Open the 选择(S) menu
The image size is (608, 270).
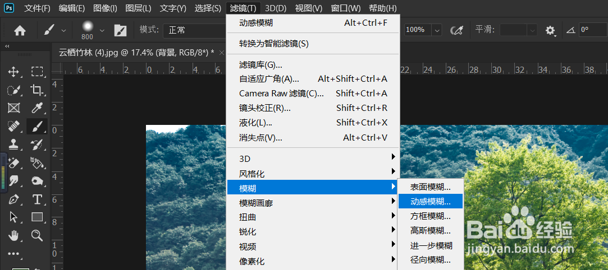click(x=208, y=8)
